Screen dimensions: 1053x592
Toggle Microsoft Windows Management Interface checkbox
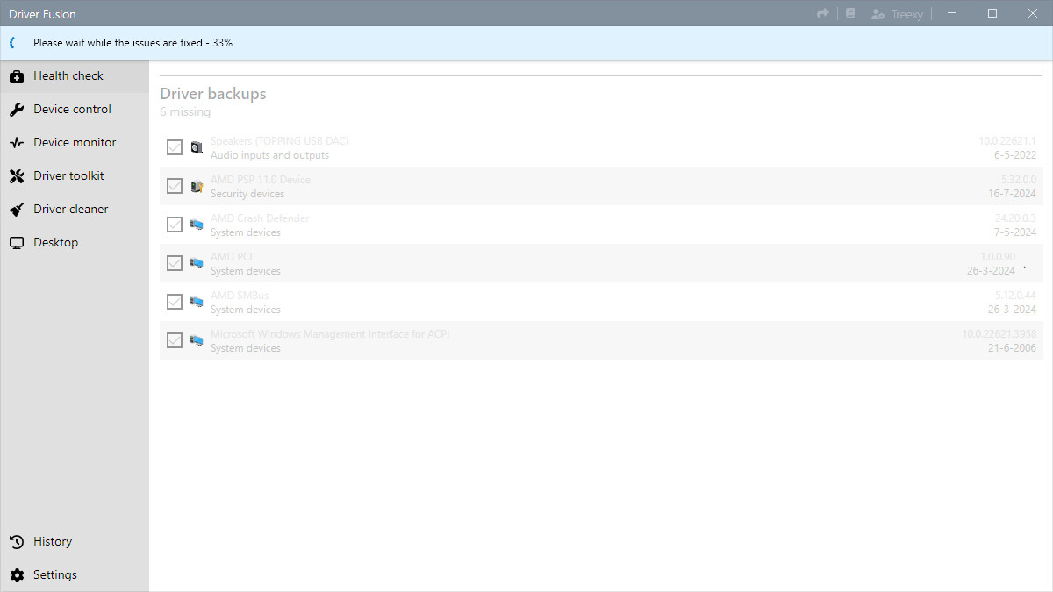(175, 340)
